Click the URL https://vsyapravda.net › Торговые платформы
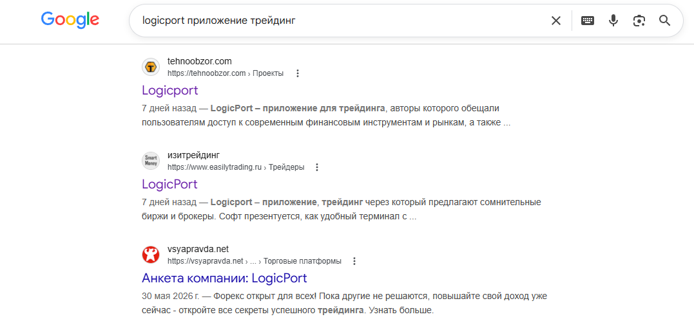 [255, 261]
